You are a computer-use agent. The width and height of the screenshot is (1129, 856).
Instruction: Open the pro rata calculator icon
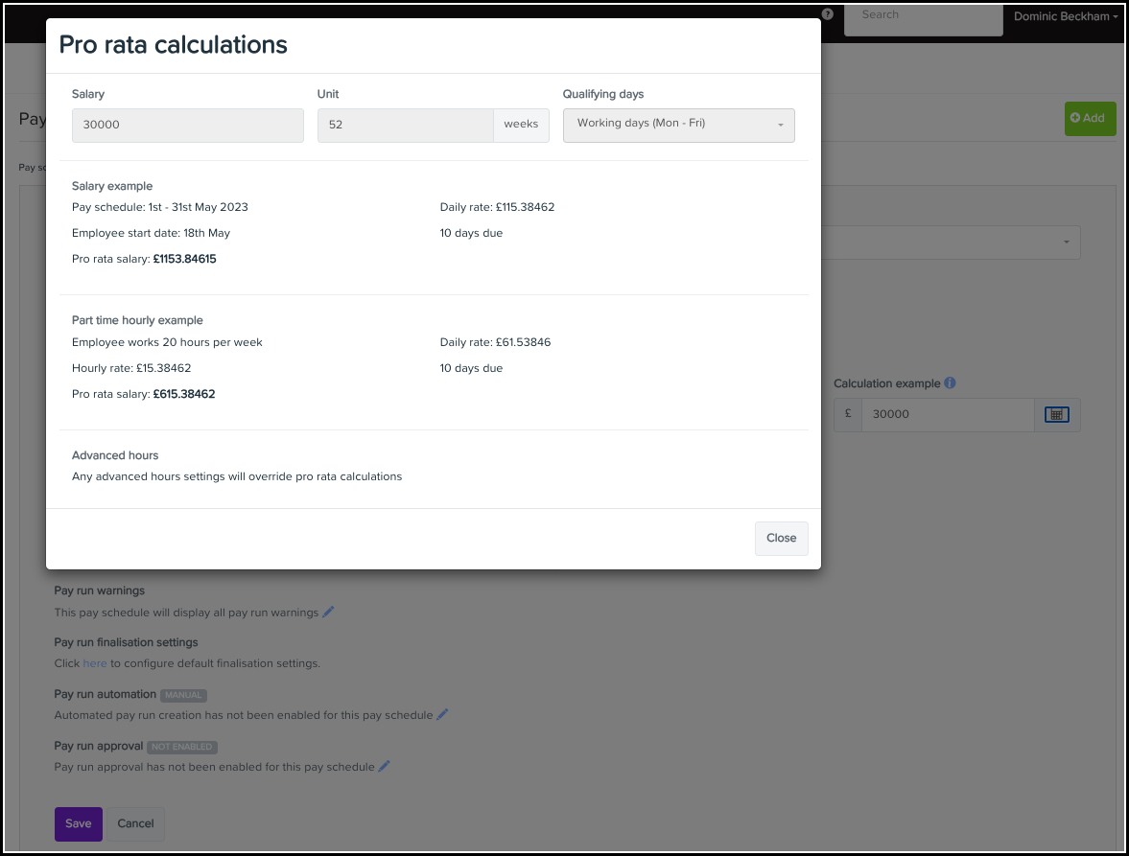(1056, 415)
